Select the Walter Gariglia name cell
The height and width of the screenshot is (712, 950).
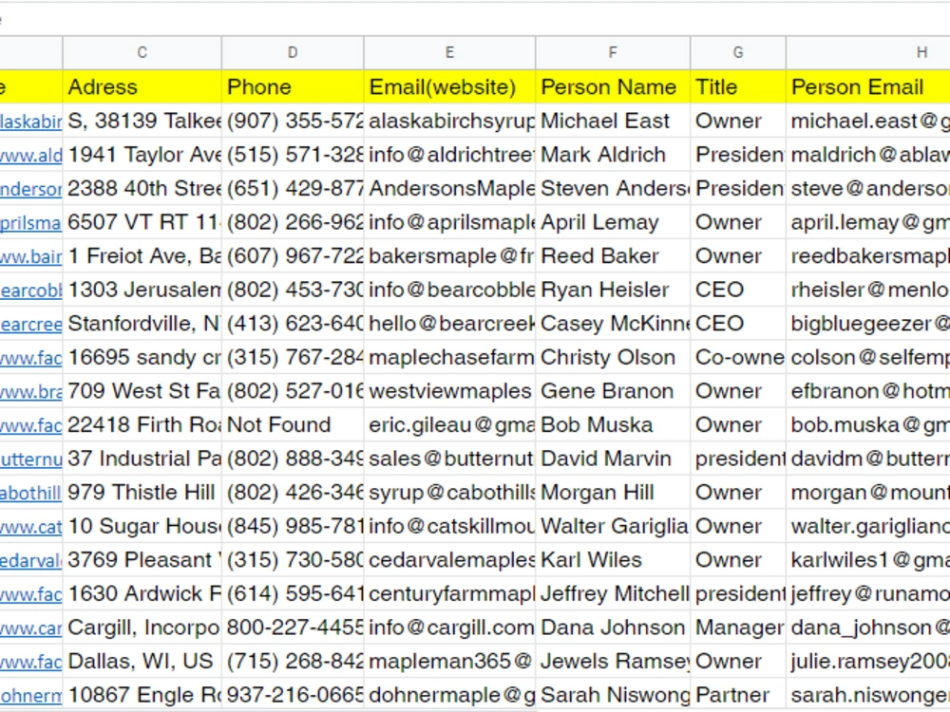[x=613, y=527]
